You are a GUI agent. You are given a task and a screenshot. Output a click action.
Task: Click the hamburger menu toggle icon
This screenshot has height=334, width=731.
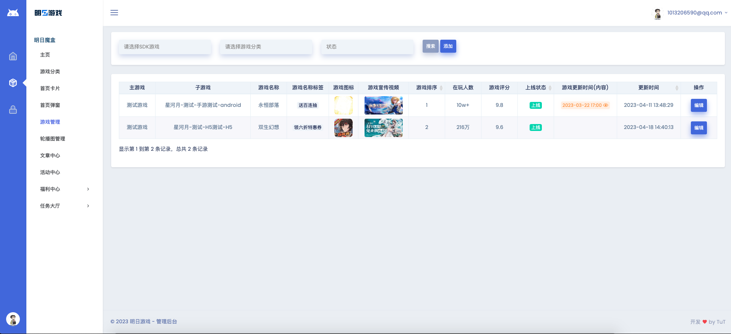[114, 13]
